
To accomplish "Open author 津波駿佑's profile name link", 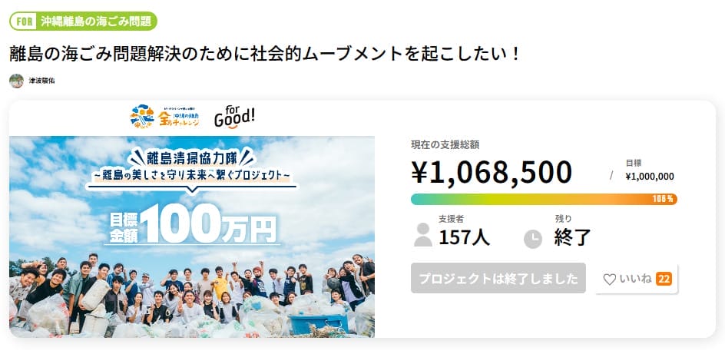I will tap(41, 81).
